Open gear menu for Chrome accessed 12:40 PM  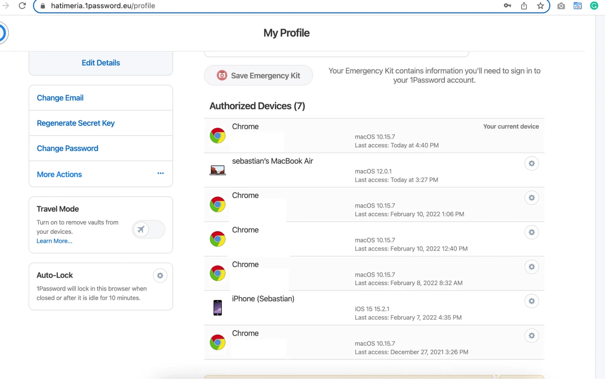[531, 233]
